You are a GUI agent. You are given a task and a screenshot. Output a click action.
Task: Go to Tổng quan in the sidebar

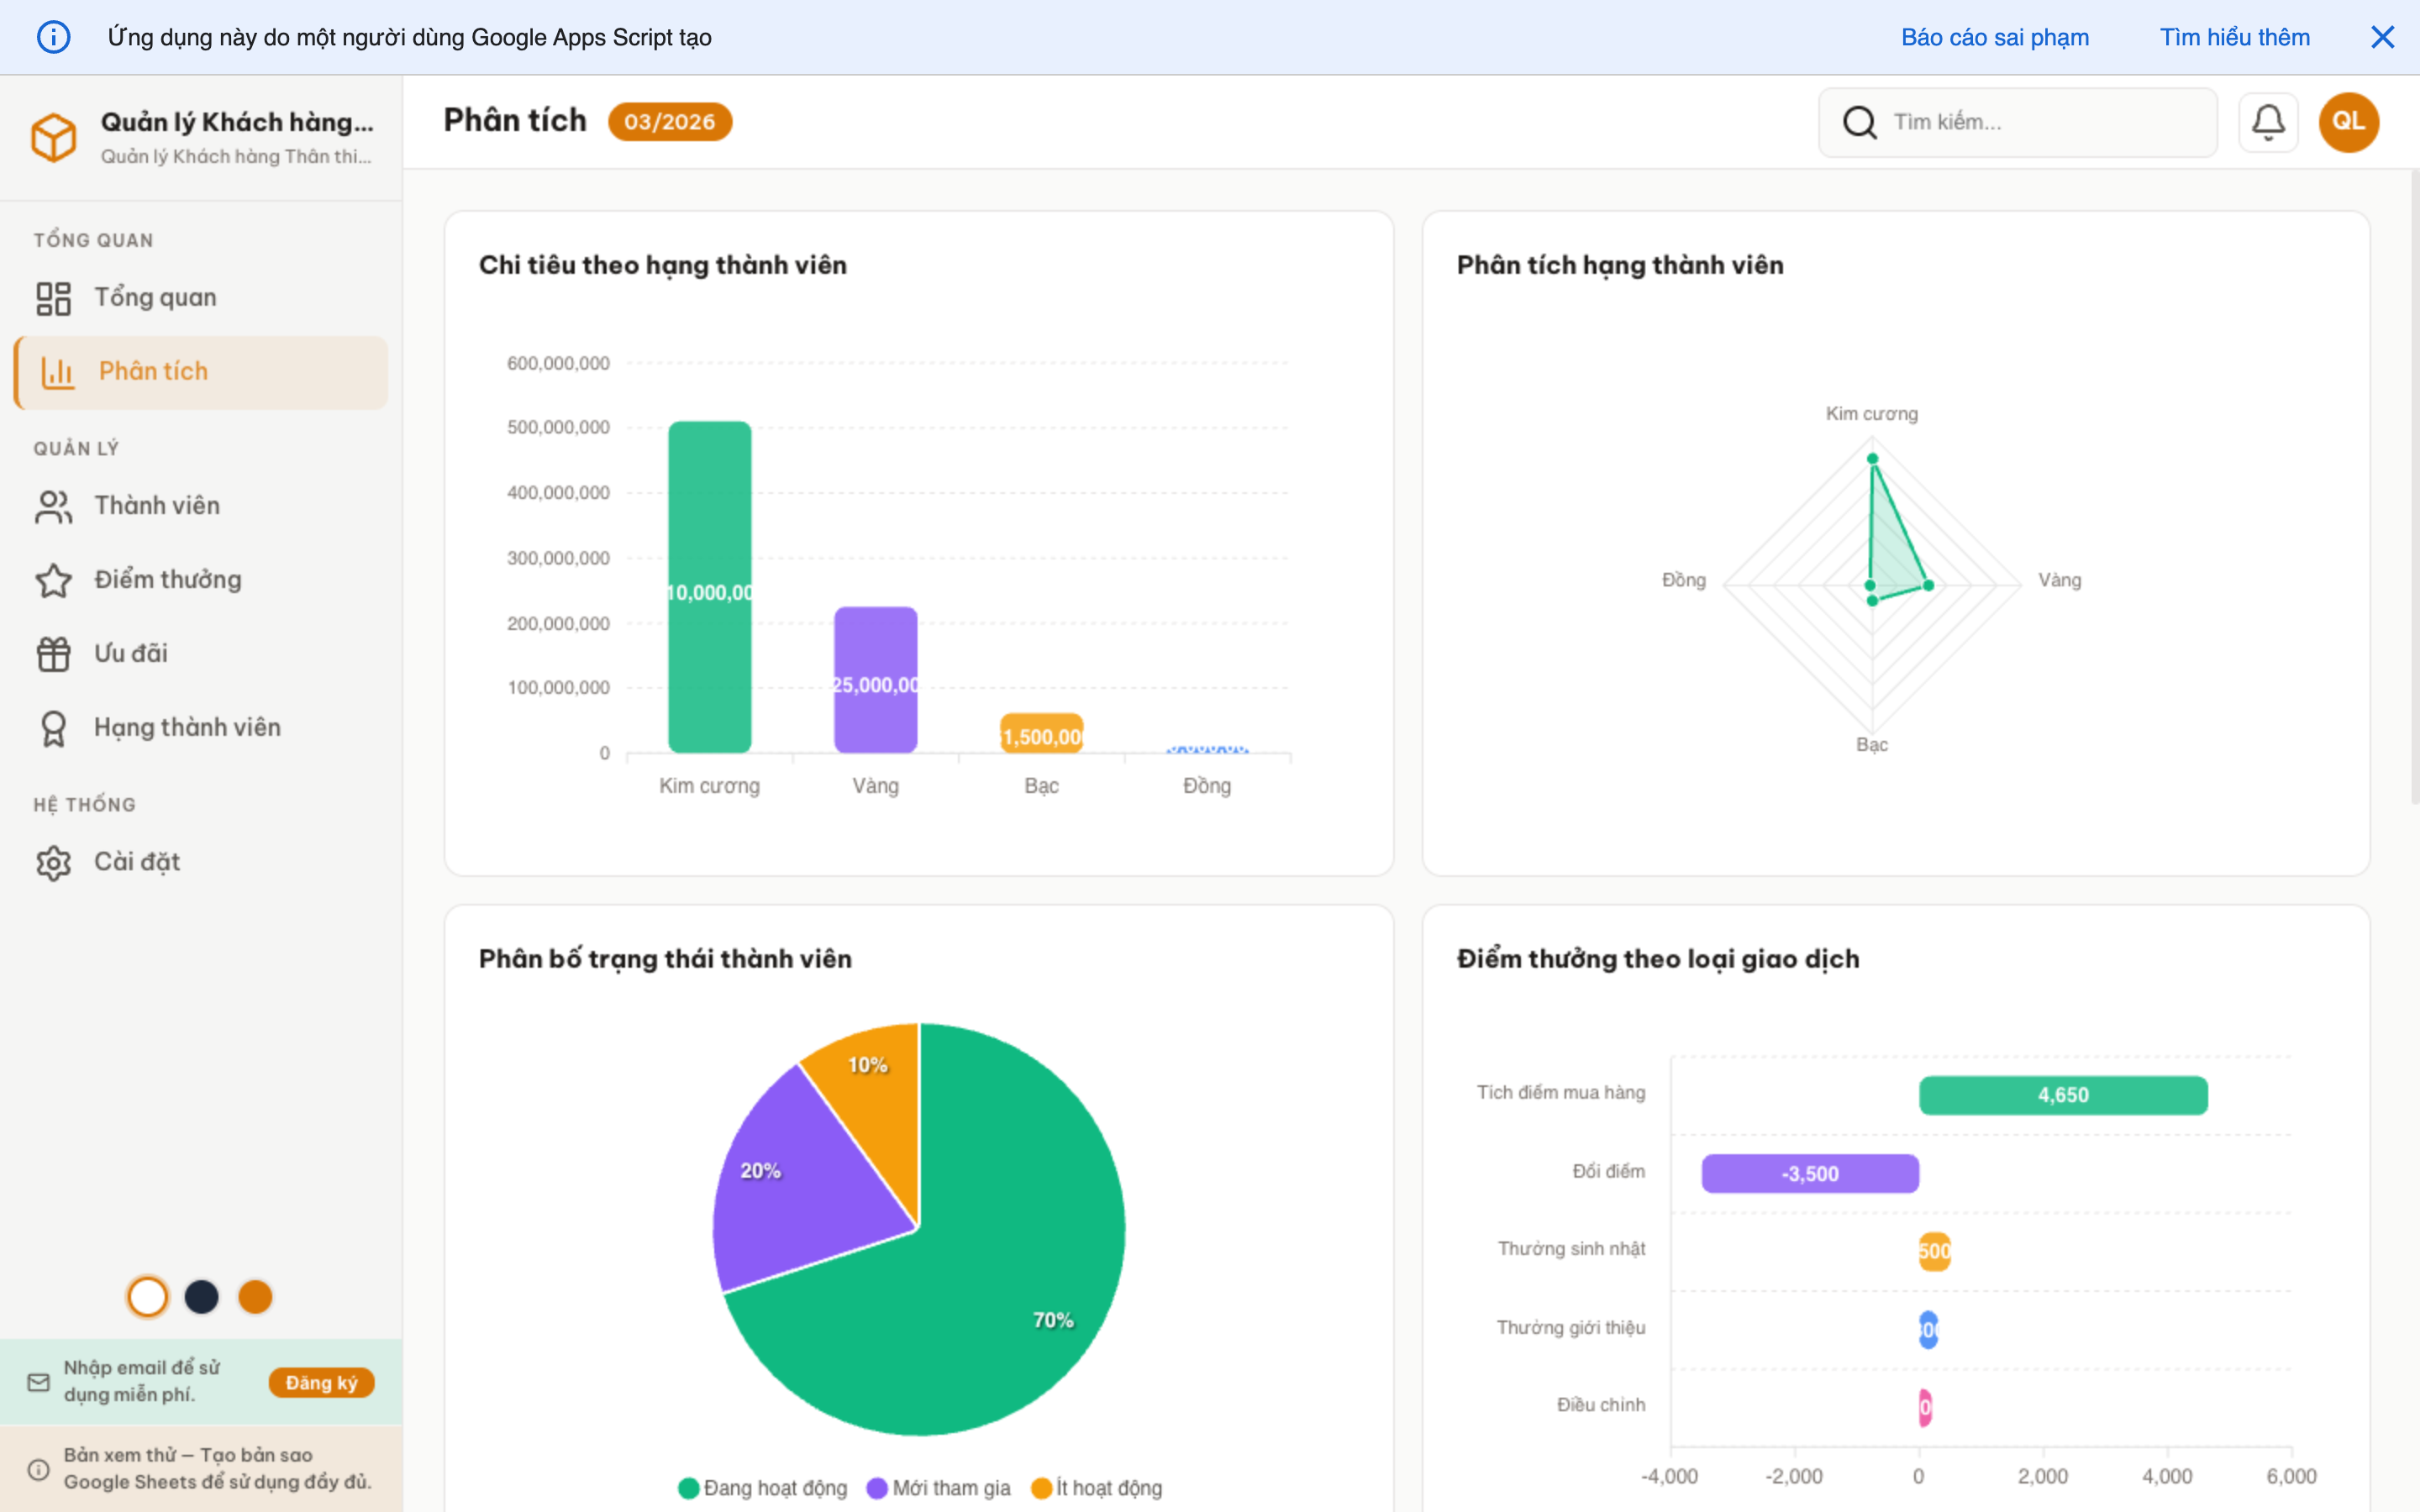[155, 298]
